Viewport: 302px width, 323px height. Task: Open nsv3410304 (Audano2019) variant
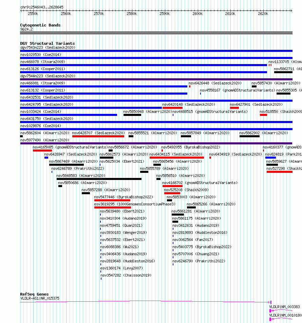pos(123,218)
